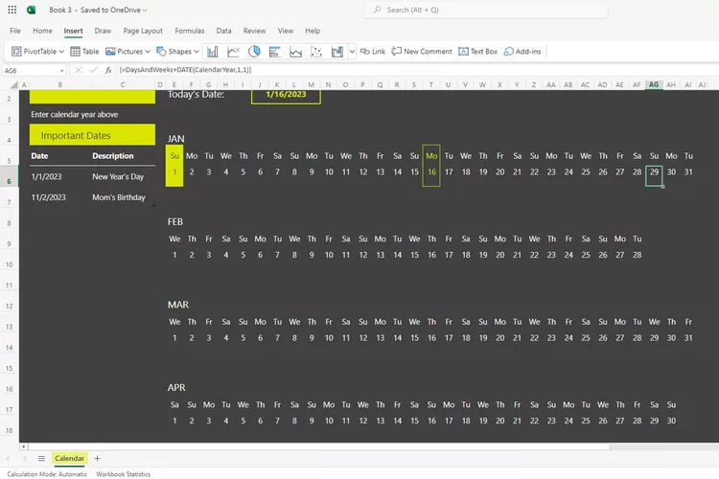719x479 pixels.
Task: Expand the Name Box dropdown arrow
Action: point(61,71)
